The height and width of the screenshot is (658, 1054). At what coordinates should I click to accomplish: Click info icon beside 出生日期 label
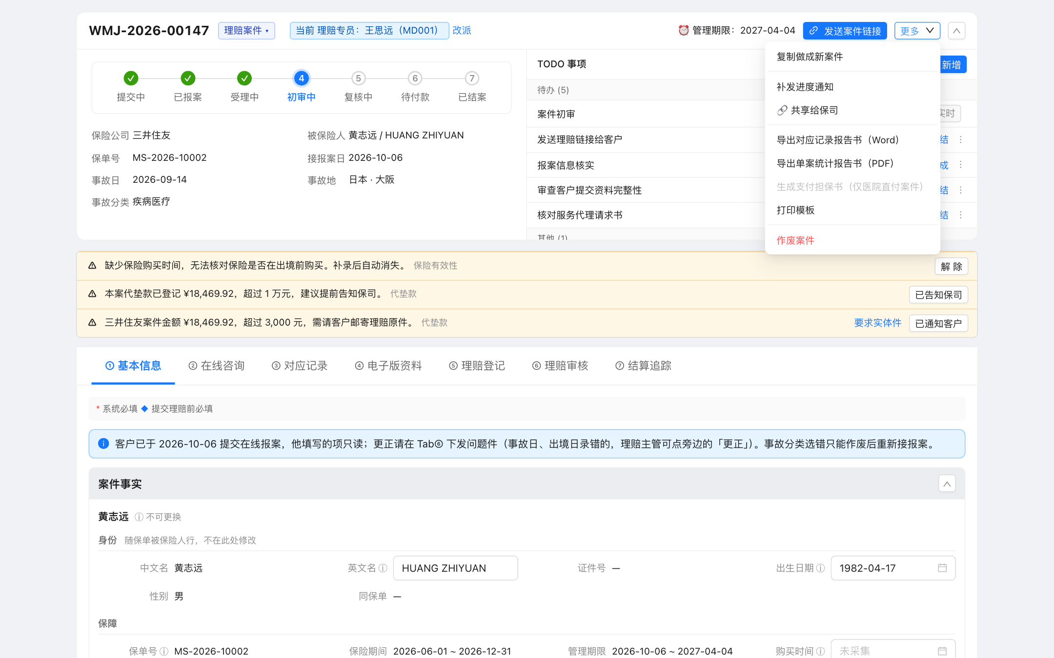pyautogui.click(x=821, y=568)
